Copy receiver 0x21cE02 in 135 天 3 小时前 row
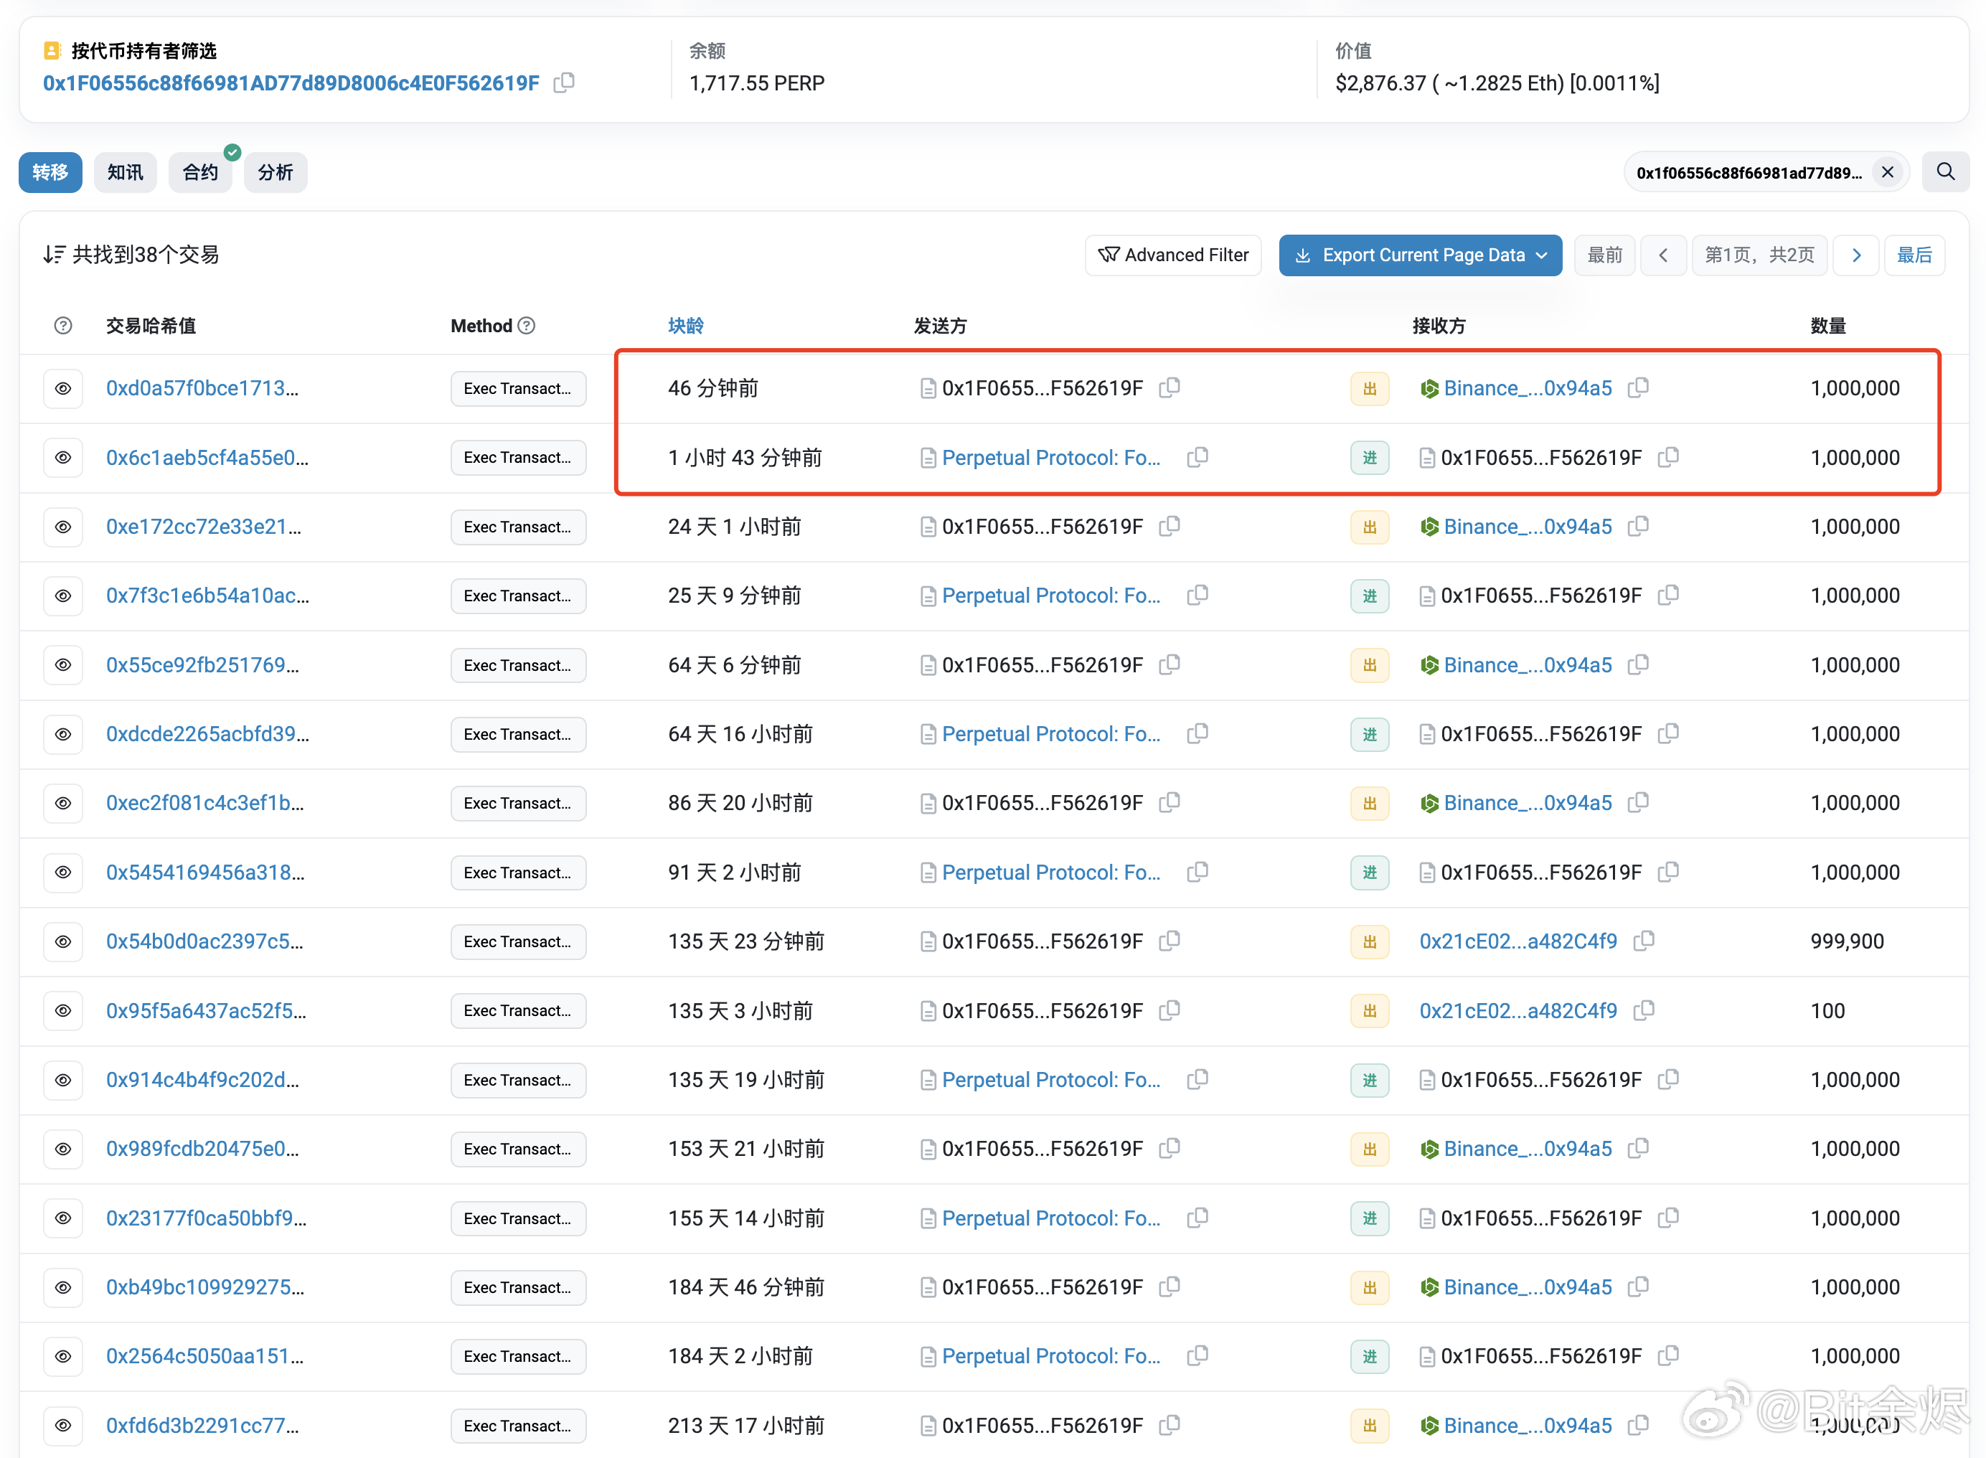The height and width of the screenshot is (1458, 1986). (1643, 1010)
